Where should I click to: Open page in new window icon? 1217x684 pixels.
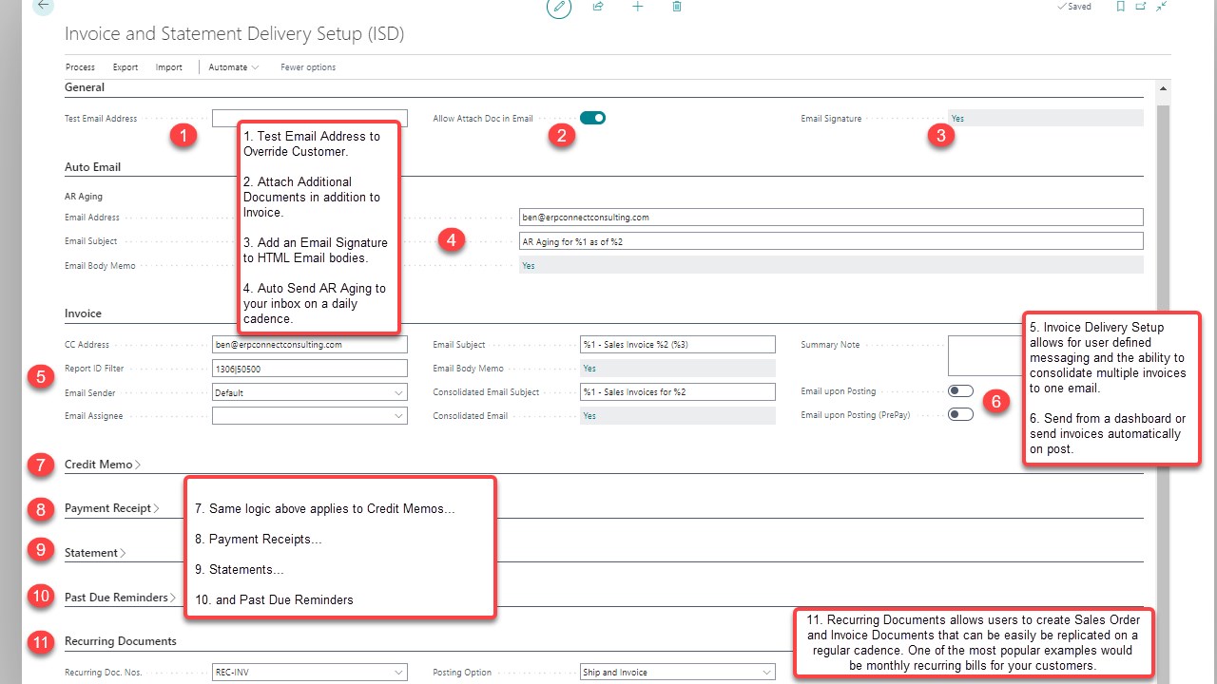pos(1141,7)
